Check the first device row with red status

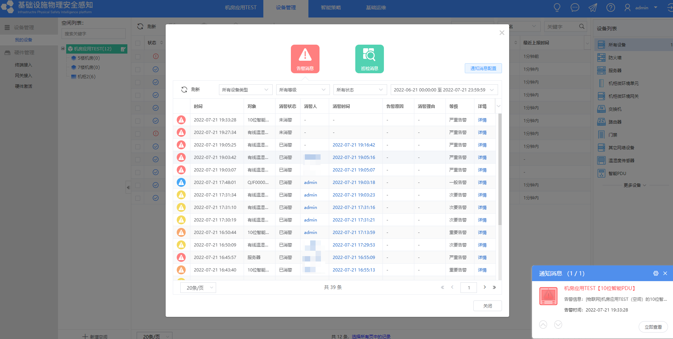pyautogui.click(x=138, y=56)
